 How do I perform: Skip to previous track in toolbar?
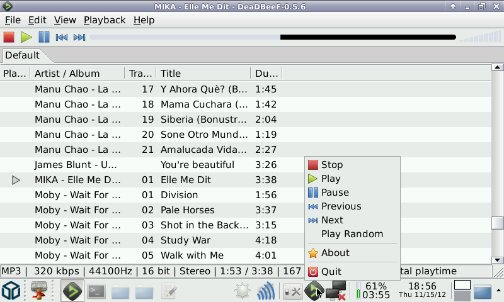(61, 37)
